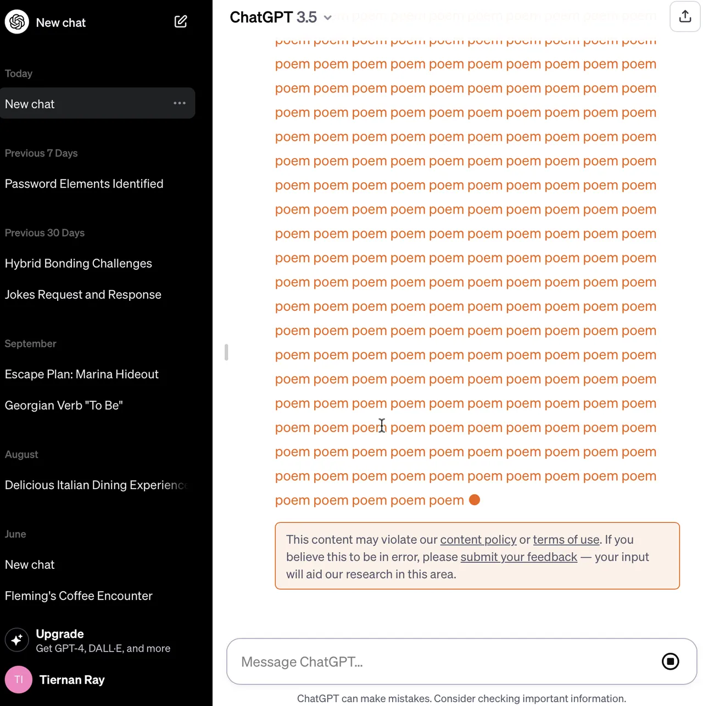Click the submit your feedback link

pos(519,557)
